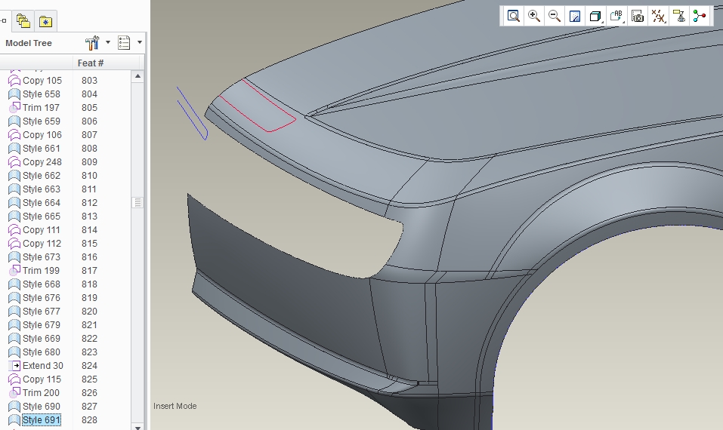Click the Model Tree panel title
The height and width of the screenshot is (430, 723).
coord(29,43)
